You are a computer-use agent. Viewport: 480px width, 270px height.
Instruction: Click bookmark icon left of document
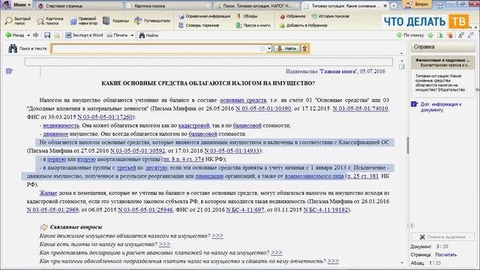coord(9,71)
